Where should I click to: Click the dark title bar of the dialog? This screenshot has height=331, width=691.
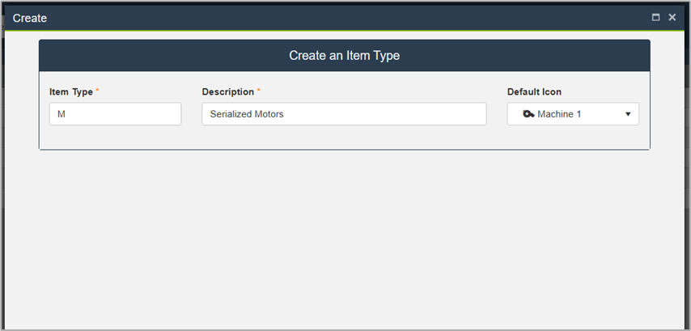point(324,17)
